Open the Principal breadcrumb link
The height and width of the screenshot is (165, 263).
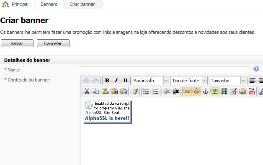click(x=20, y=4)
